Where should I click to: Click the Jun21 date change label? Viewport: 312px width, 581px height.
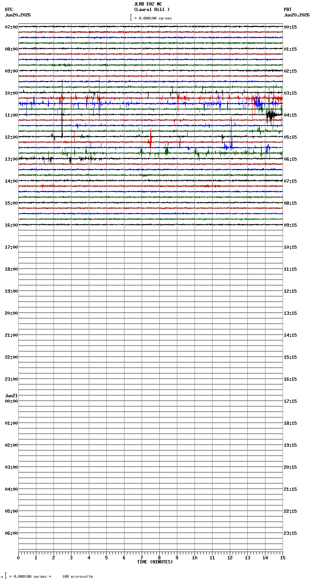tap(11, 396)
